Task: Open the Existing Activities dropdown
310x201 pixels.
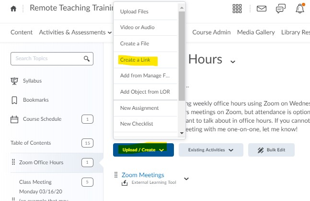Action: click(210, 150)
